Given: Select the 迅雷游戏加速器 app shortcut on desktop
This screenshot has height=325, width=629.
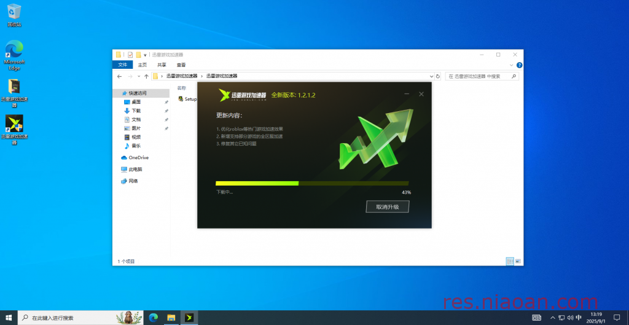Looking at the screenshot, I should 14,130.
